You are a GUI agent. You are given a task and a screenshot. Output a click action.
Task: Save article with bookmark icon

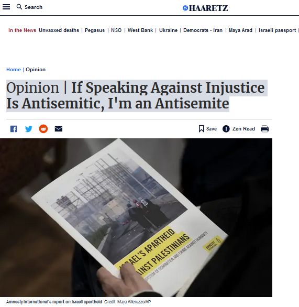(202, 129)
